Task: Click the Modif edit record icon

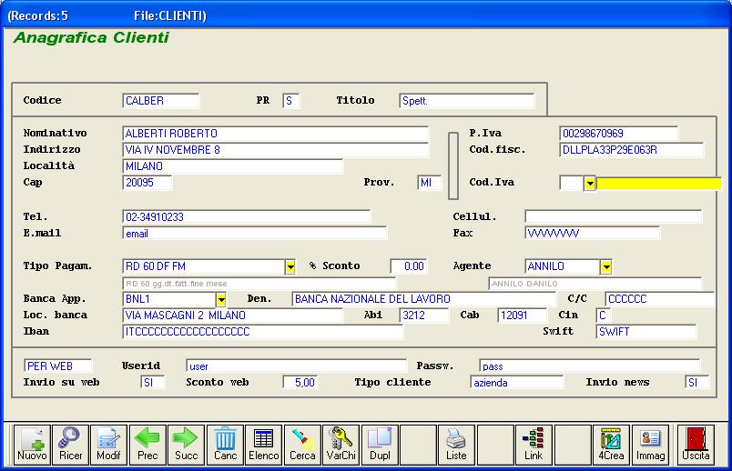Action: tap(108, 445)
